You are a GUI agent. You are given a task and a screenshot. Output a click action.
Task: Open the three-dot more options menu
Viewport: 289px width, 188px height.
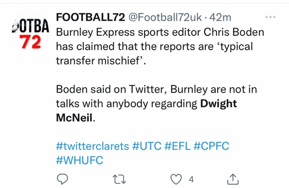coord(270,17)
